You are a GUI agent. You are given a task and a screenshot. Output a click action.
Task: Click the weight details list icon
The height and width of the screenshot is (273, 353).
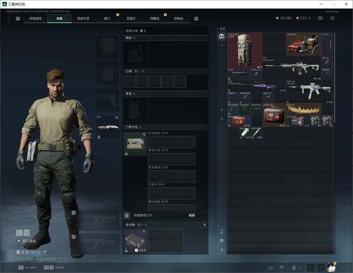(x=45, y=252)
